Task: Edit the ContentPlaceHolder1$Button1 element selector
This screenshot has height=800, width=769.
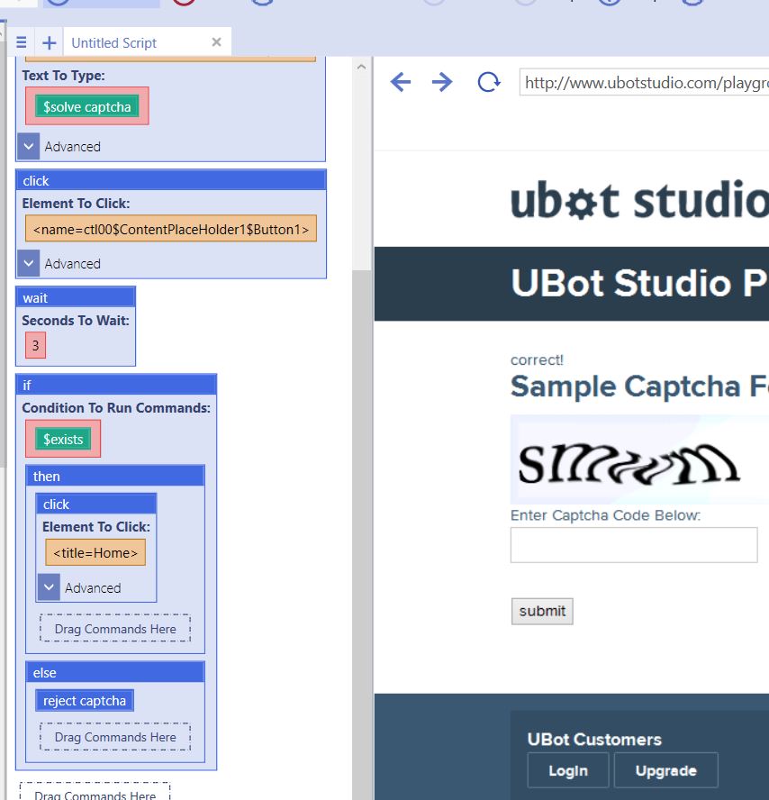Action: (x=171, y=229)
